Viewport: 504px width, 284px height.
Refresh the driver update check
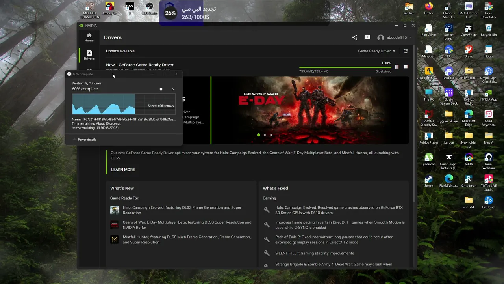click(406, 51)
